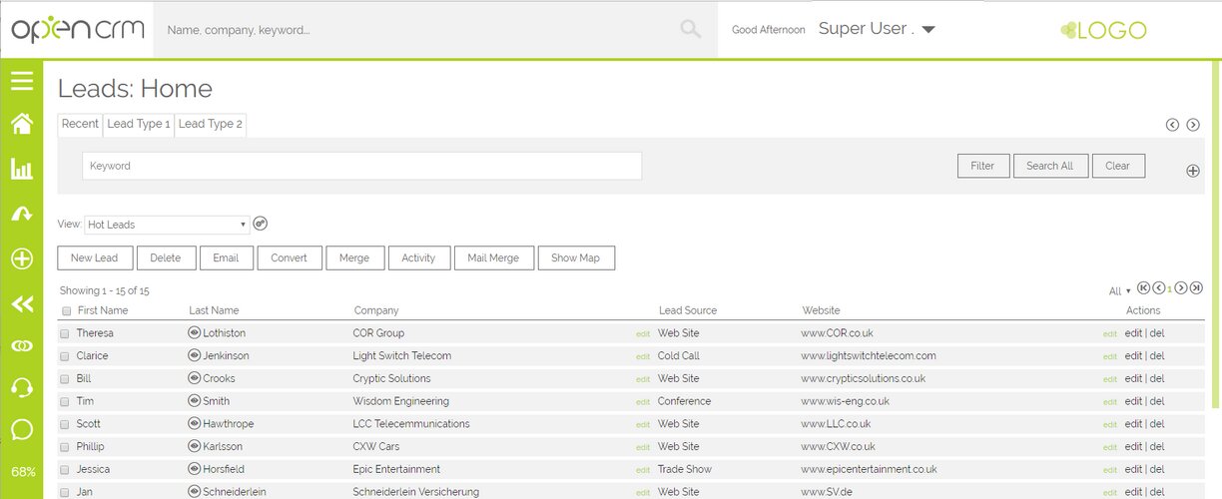Click the eye icon beside Lothiston
This screenshot has height=499, width=1222.
pos(195,333)
